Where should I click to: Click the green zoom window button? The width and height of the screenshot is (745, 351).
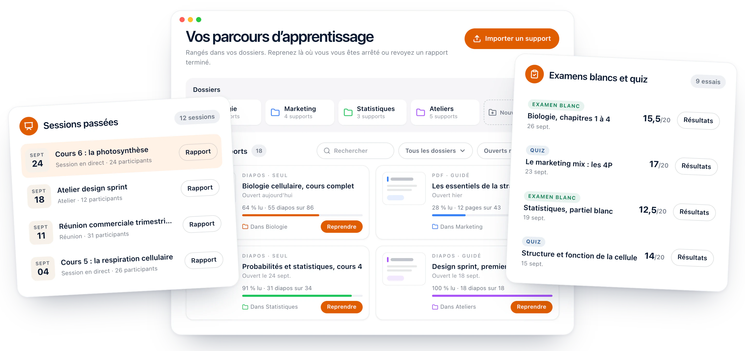tap(199, 20)
